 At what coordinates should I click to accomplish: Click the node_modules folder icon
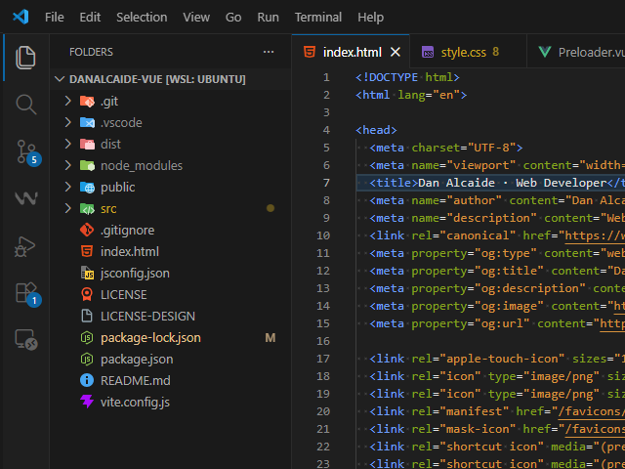pyautogui.click(x=87, y=165)
